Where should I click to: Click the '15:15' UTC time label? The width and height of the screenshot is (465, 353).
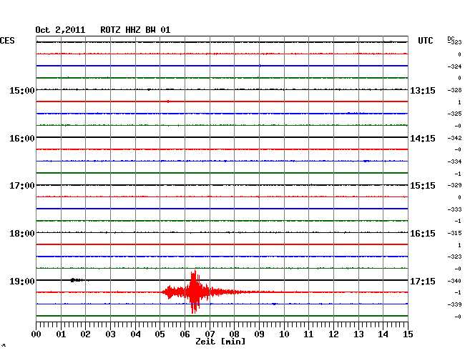click(423, 186)
